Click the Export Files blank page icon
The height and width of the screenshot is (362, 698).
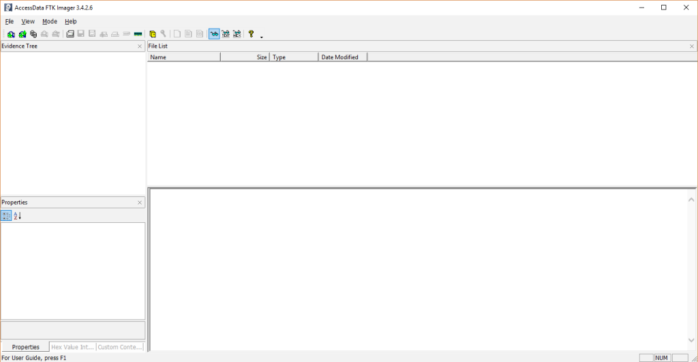point(177,34)
